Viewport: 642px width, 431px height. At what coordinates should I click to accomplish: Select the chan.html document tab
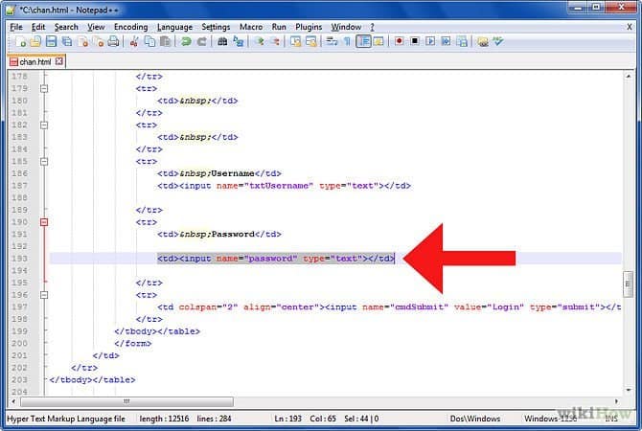click(36, 61)
